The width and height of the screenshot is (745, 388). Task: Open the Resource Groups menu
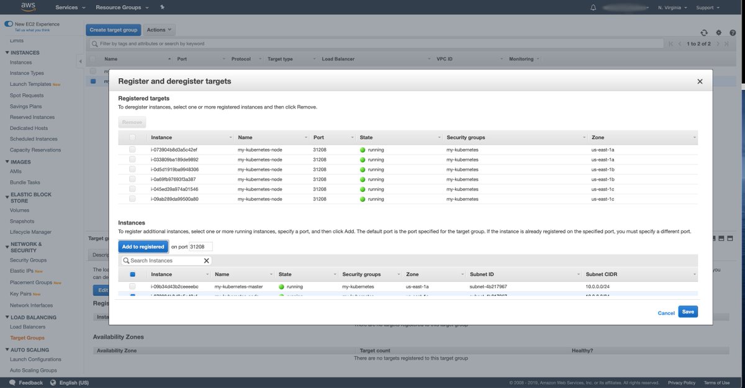(x=122, y=7)
